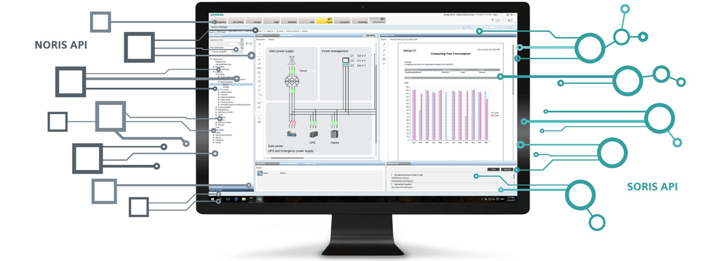The image size is (717, 261).
Task: Click the Icons button in Related Items
Action: coord(493,169)
